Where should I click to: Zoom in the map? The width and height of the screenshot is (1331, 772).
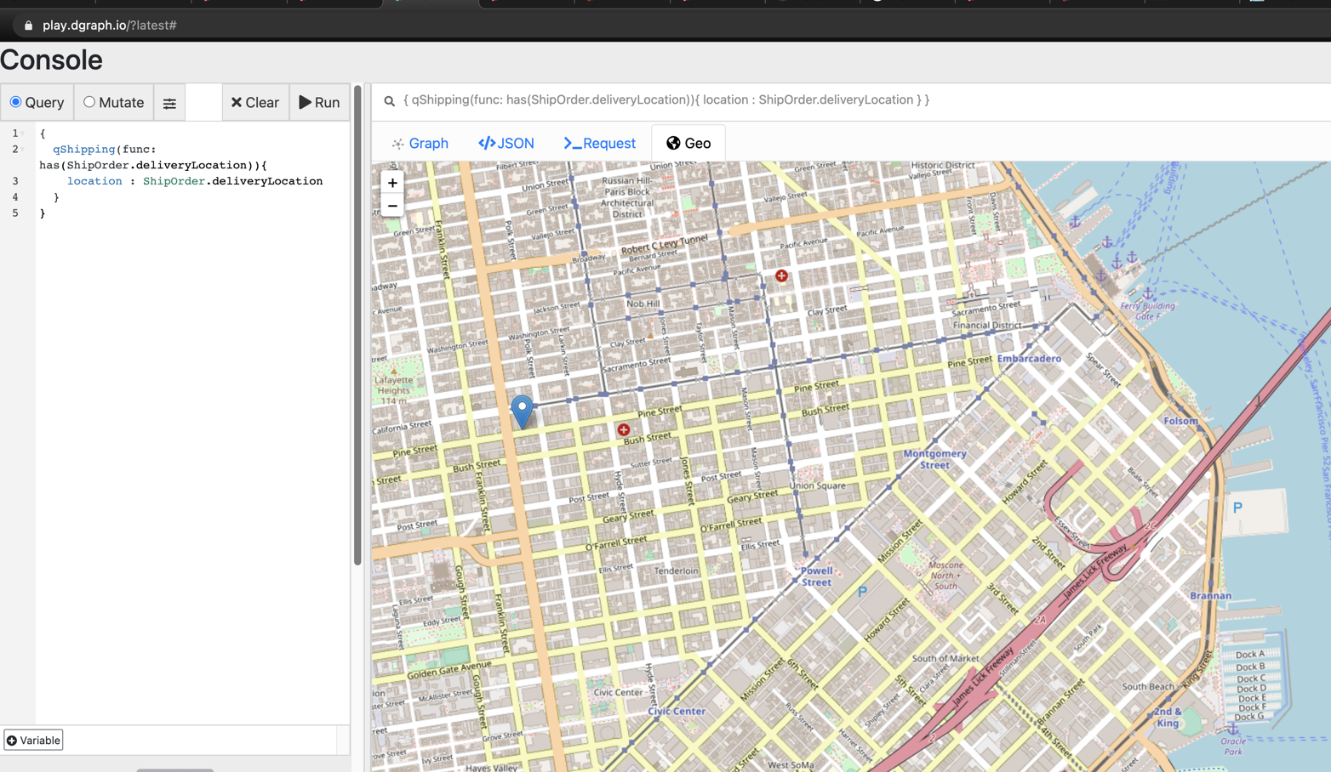392,183
